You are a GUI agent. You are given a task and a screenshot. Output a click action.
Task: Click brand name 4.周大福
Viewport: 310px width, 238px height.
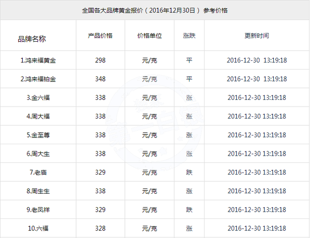click(x=38, y=116)
